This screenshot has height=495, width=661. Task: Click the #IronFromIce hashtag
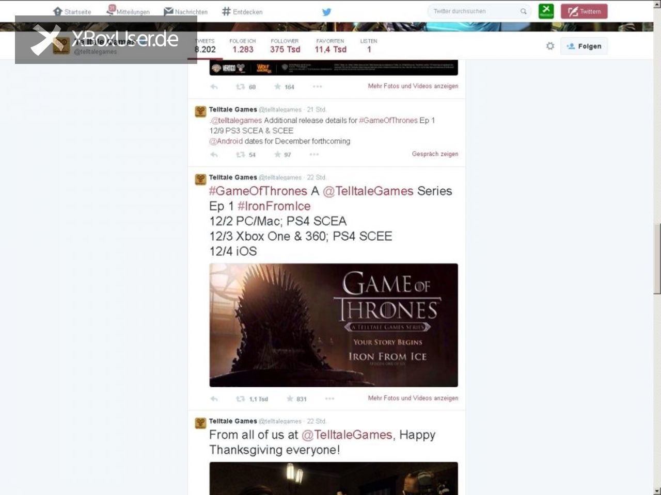point(274,206)
